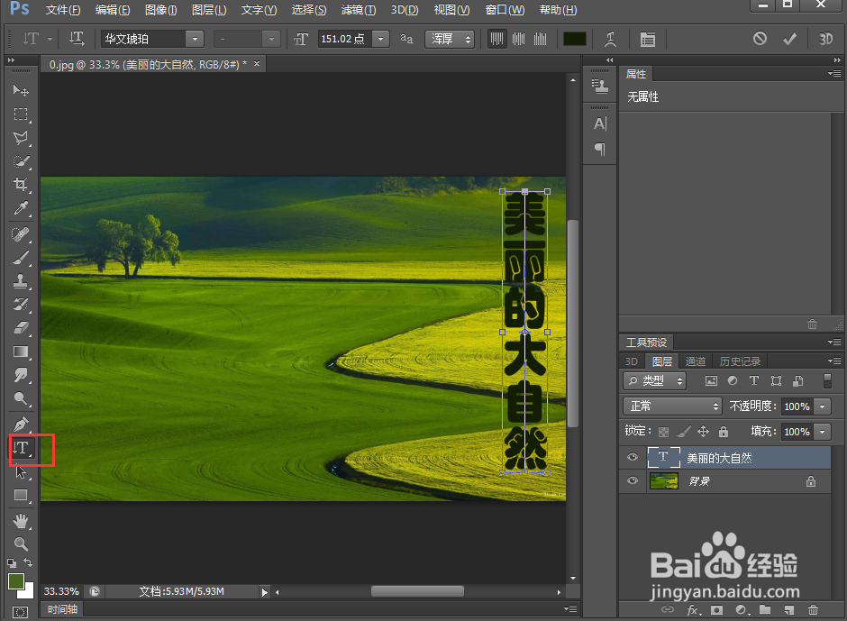Select the Gradient tool
Image resolution: width=847 pixels, height=621 pixels.
[x=21, y=352]
